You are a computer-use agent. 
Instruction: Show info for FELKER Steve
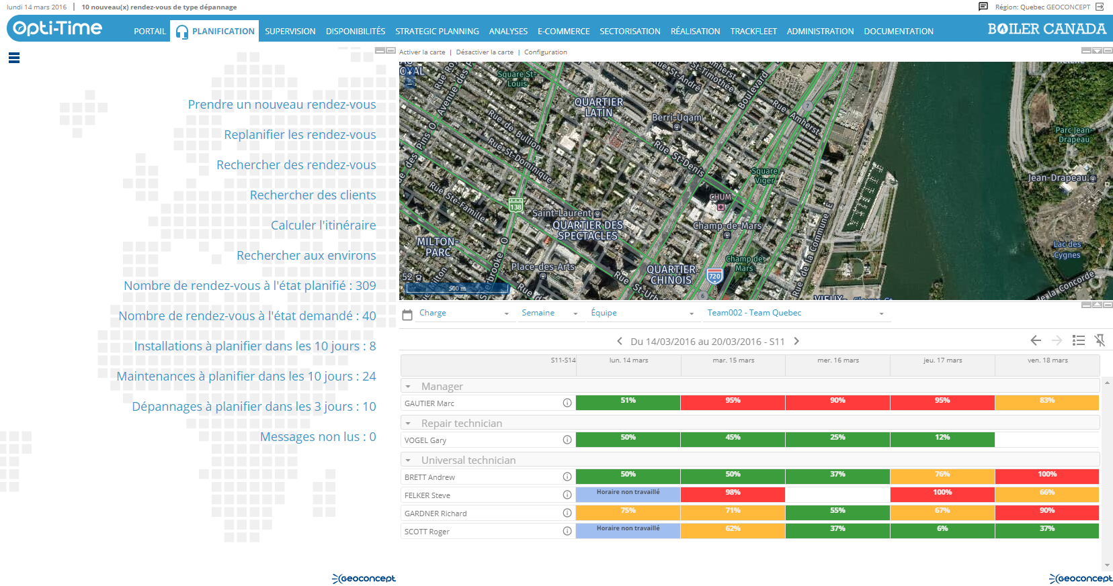[567, 495]
